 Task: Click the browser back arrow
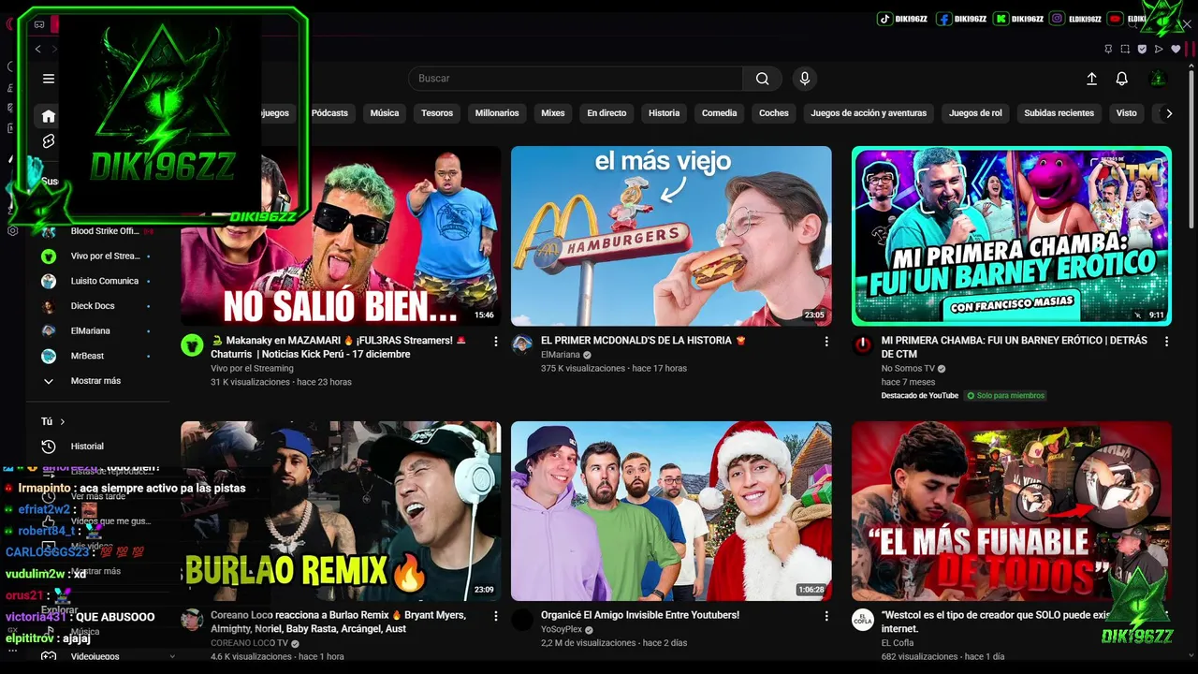click(x=37, y=49)
